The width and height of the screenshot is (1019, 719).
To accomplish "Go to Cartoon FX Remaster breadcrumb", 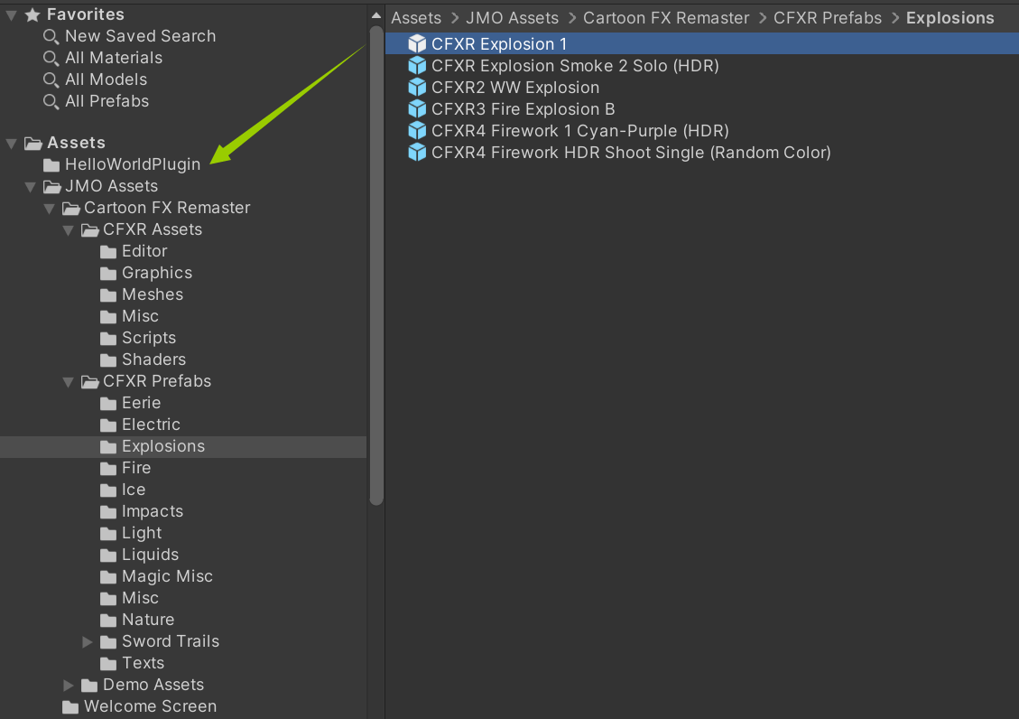I will point(666,17).
